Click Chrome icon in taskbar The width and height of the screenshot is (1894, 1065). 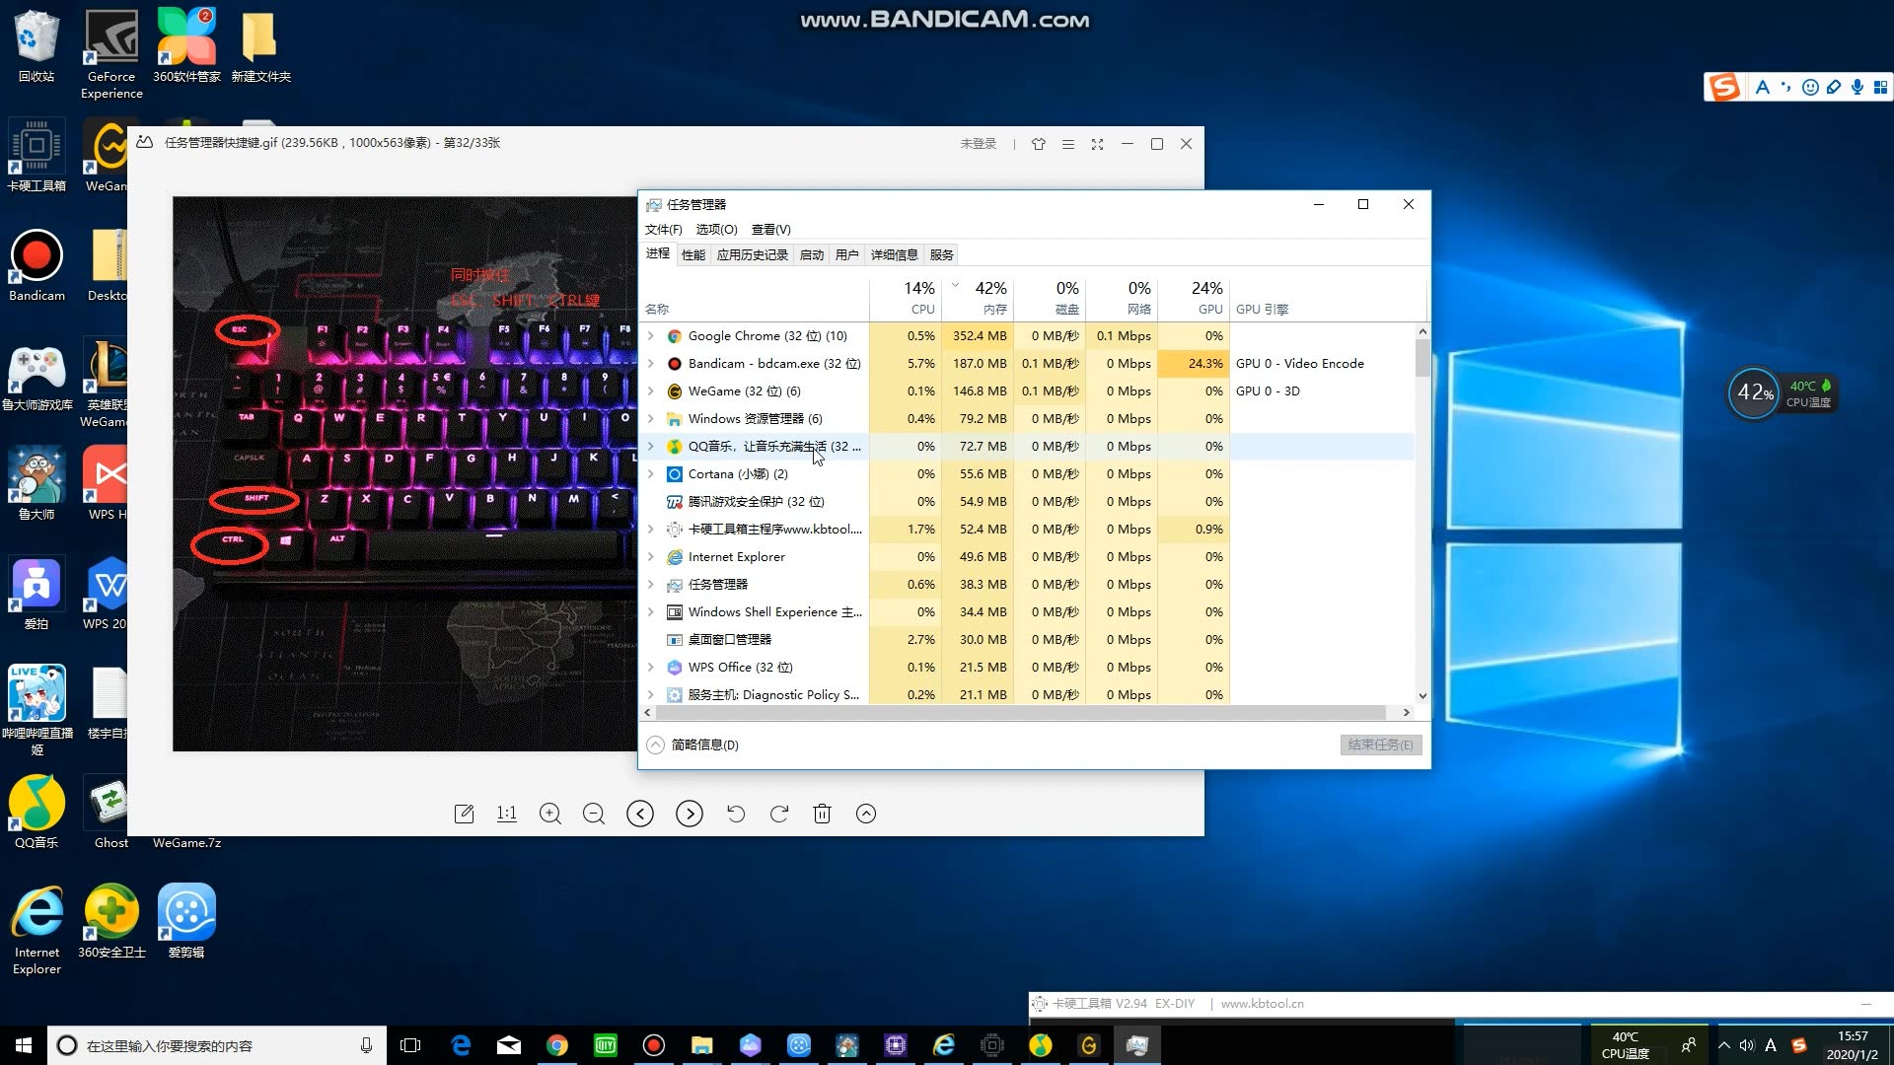[x=557, y=1045]
